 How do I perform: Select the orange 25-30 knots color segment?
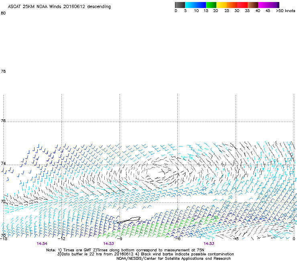(232, 5)
